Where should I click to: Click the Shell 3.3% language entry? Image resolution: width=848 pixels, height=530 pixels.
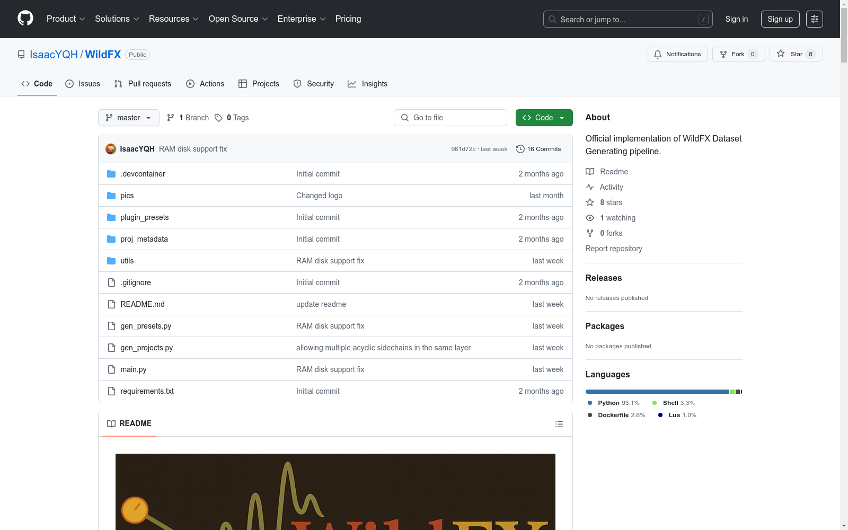(673, 403)
